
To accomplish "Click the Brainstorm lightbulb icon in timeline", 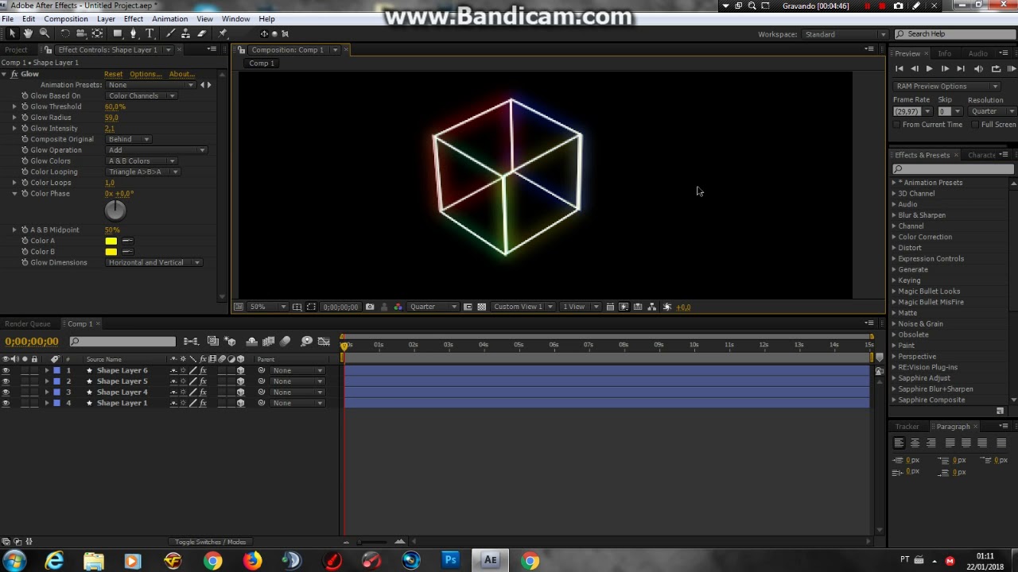I will coord(307,341).
